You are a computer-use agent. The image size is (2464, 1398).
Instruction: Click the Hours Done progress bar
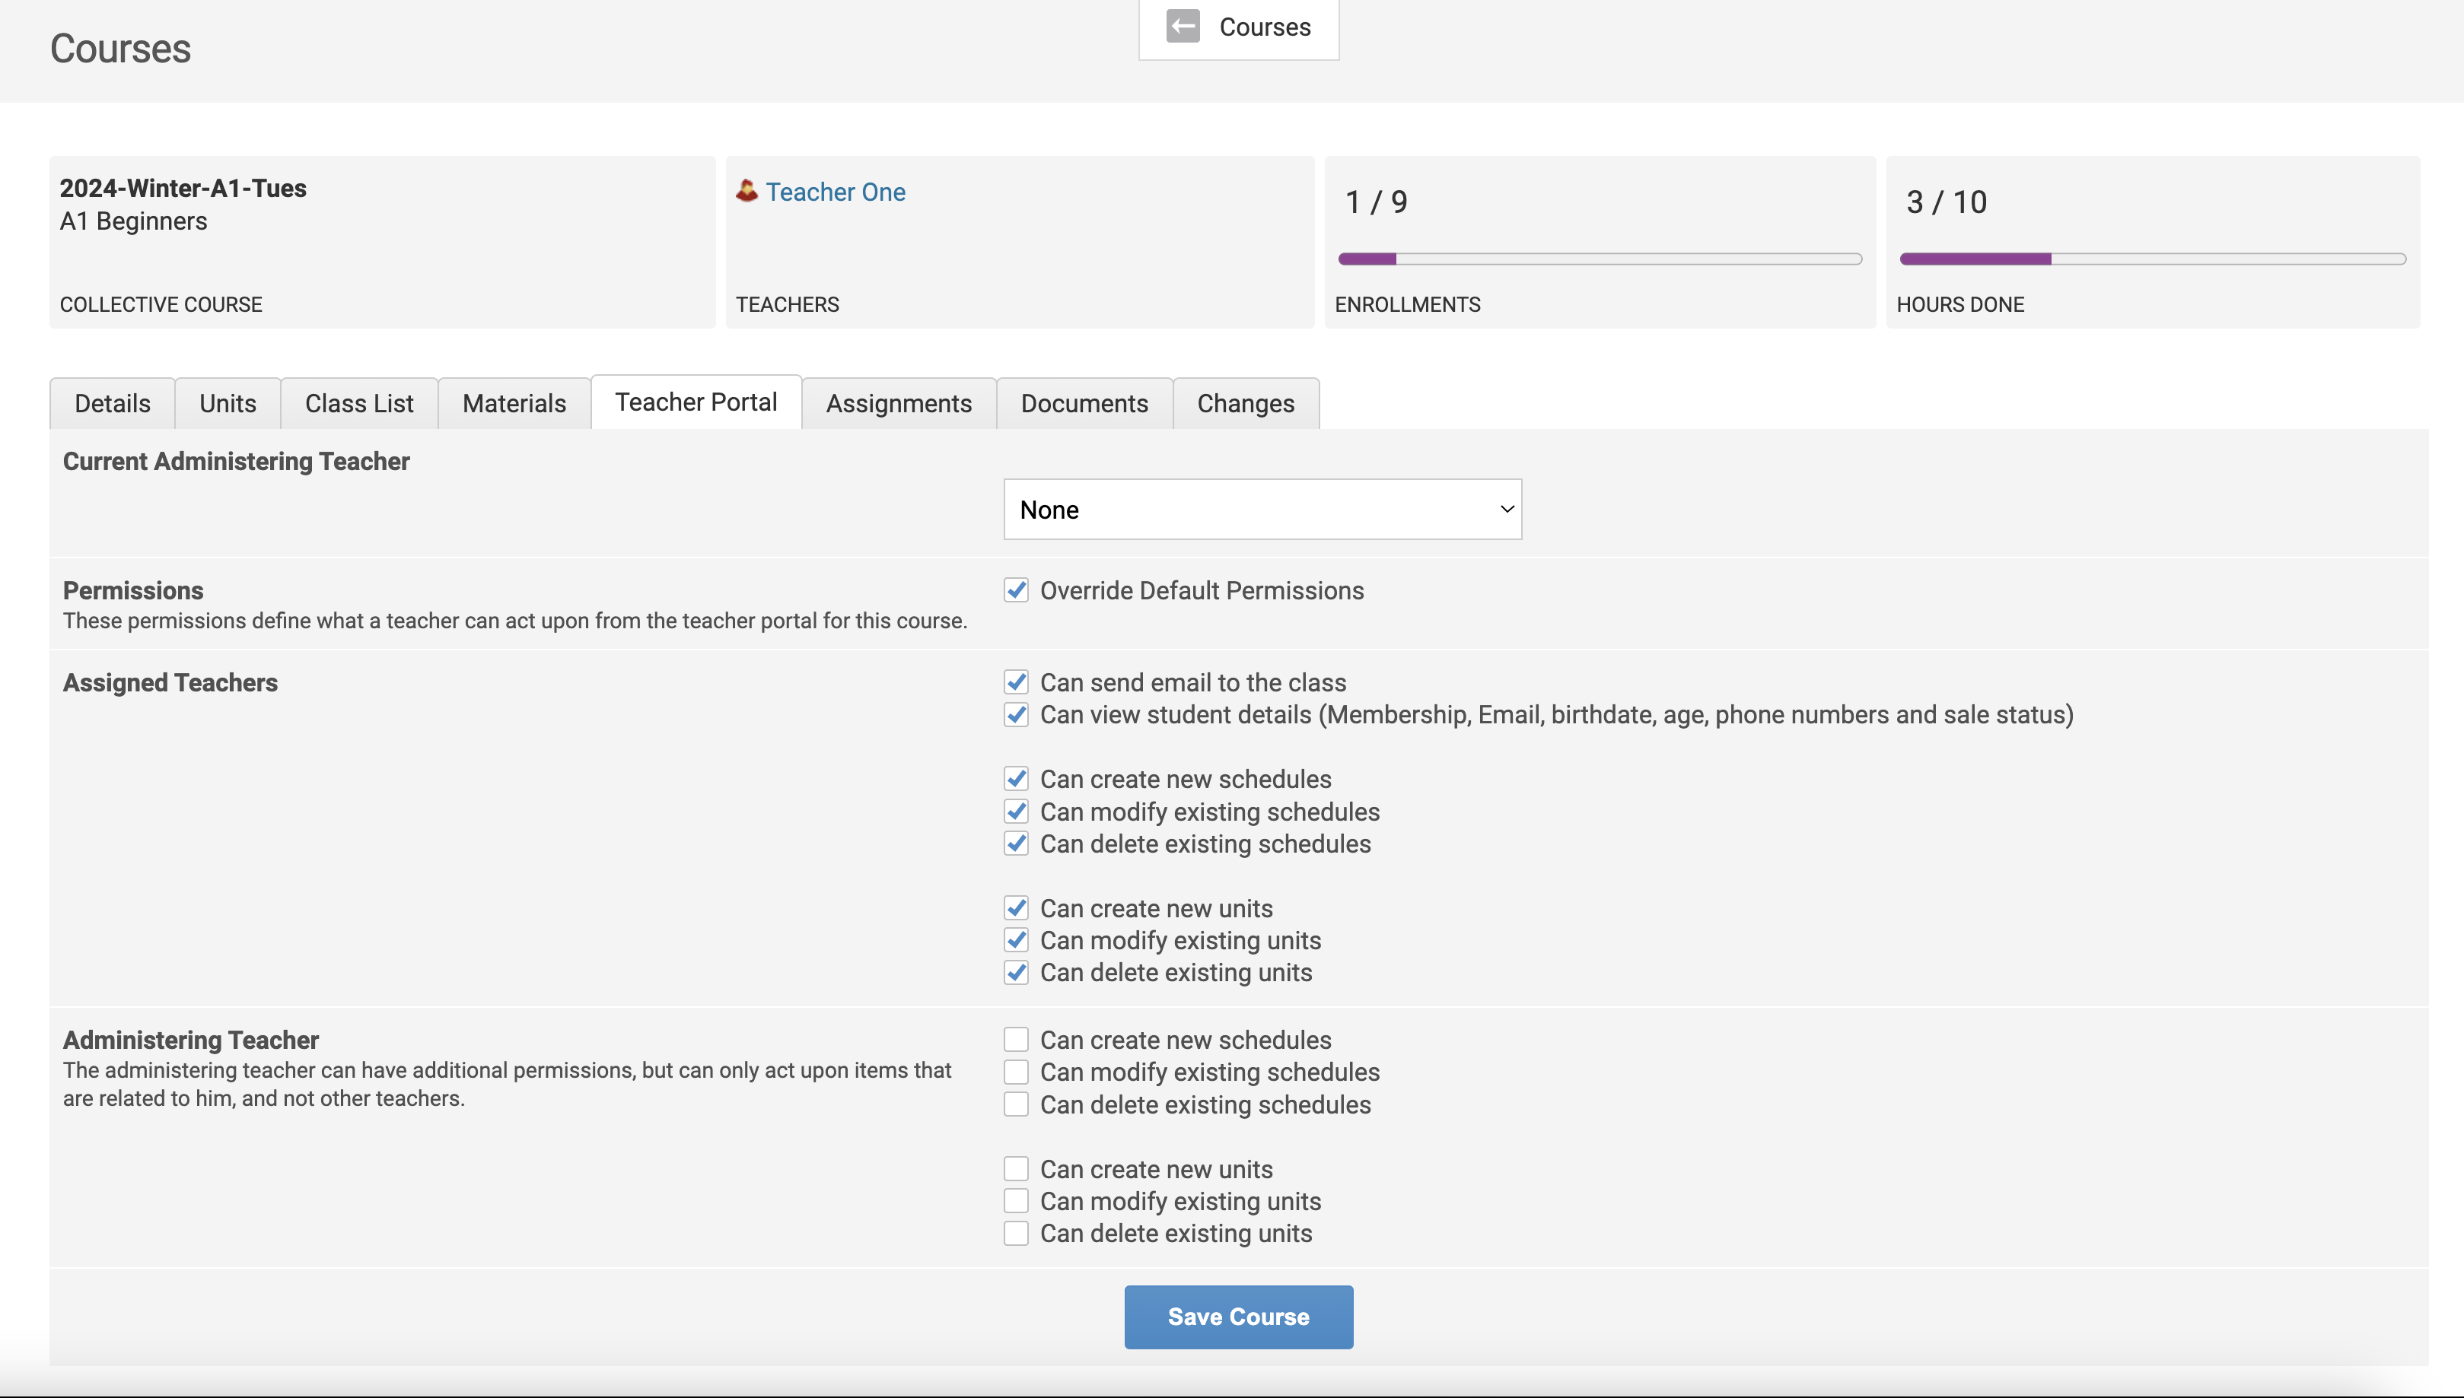tap(2152, 259)
